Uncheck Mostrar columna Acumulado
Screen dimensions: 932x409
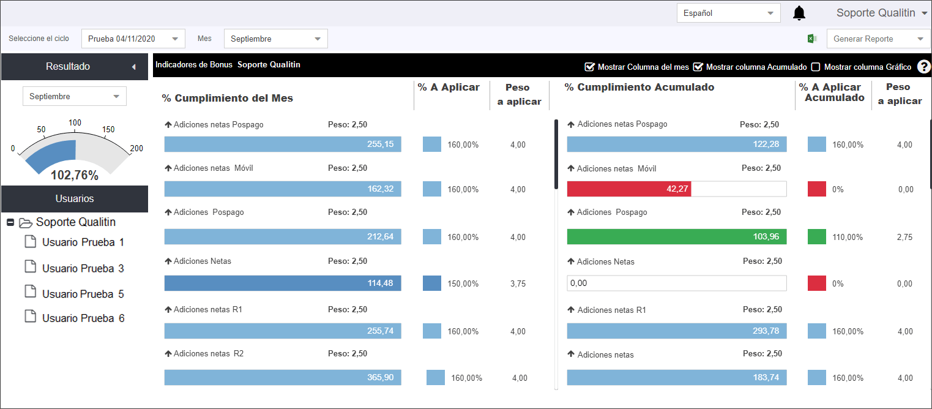[x=698, y=67]
